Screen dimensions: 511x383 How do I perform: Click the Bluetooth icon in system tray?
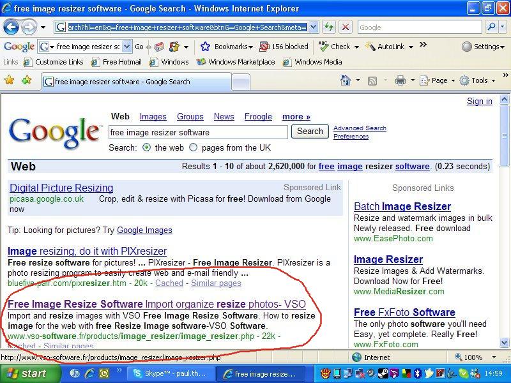click(418, 373)
